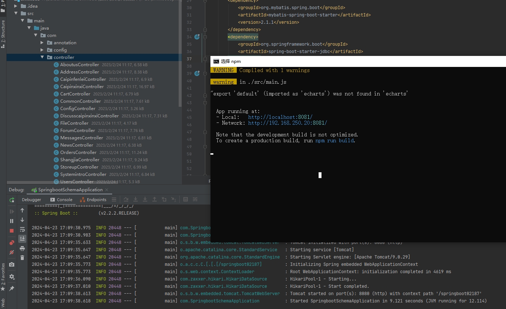Collapse the controller folder
Image resolution: width=506 pixels, height=309 pixels.
pyautogui.click(x=42, y=57)
